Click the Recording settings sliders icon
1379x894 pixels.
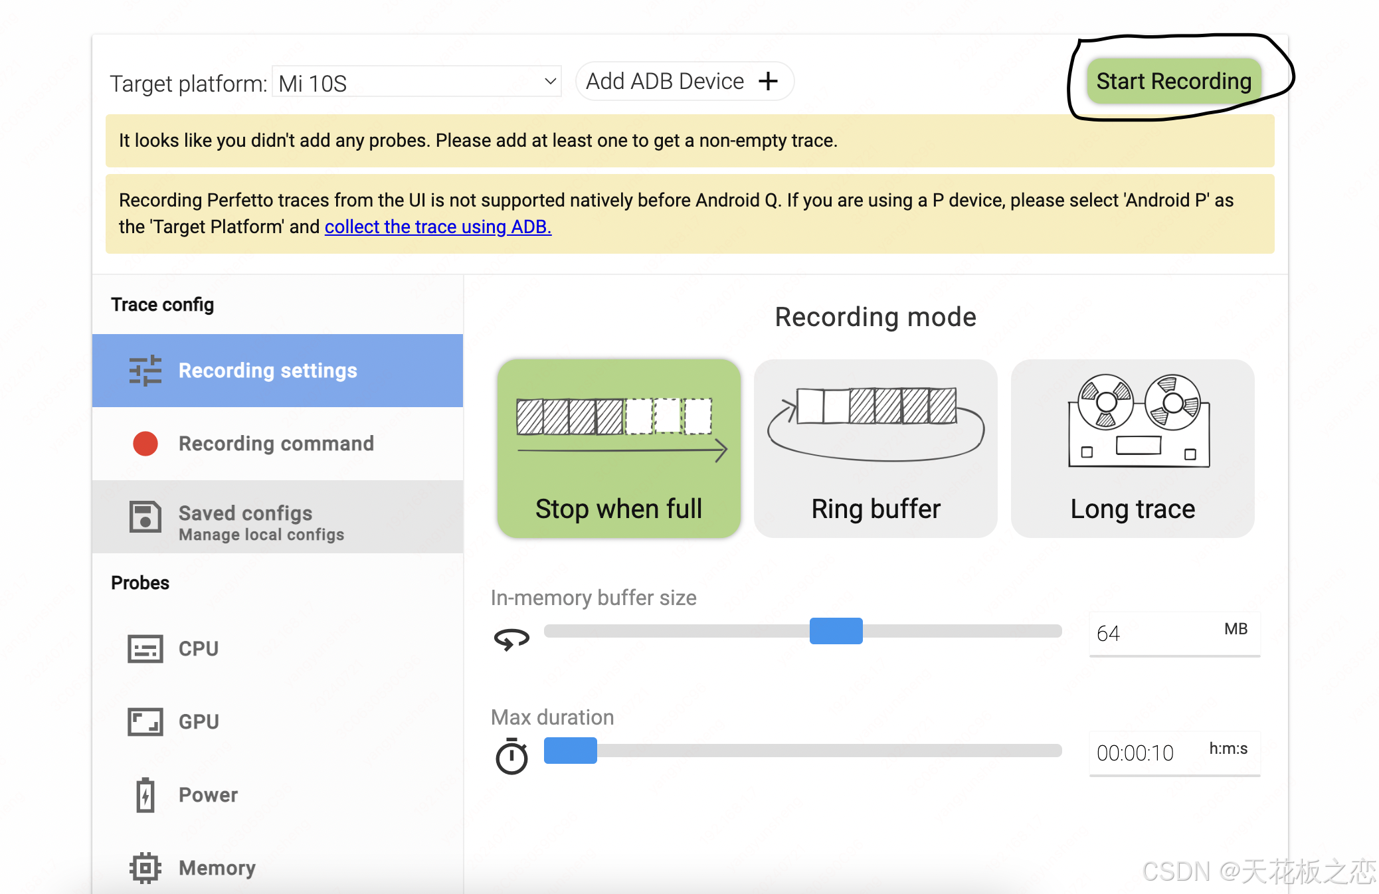pyautogui.click(x=145, y=371)
